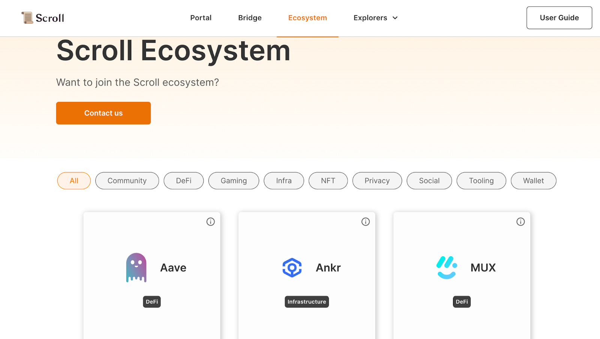The height and width of the screenshot is (339, 600).
Task: Open the User Guide
Action: tap(559, 18)
